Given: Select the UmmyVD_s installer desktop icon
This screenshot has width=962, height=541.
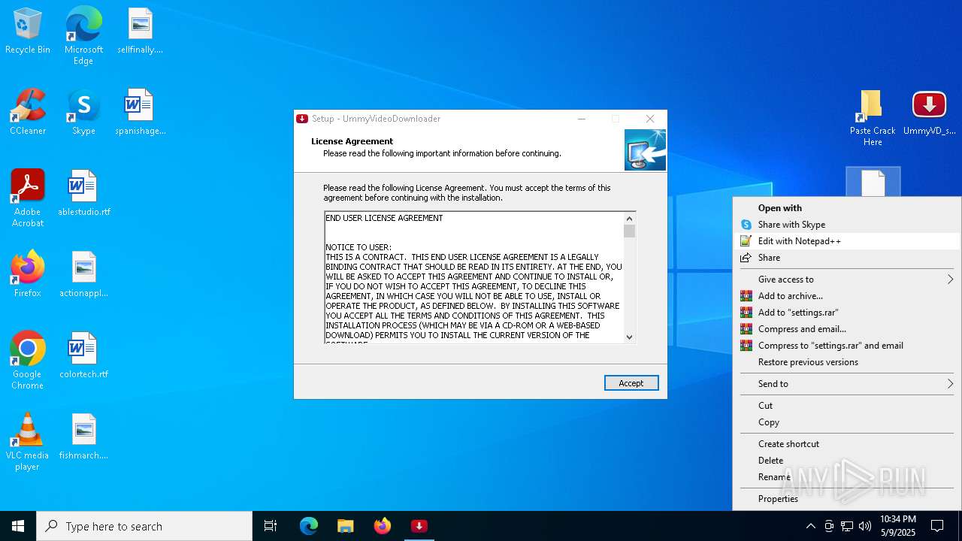Looking at the screenshot, I should (929, 113).
